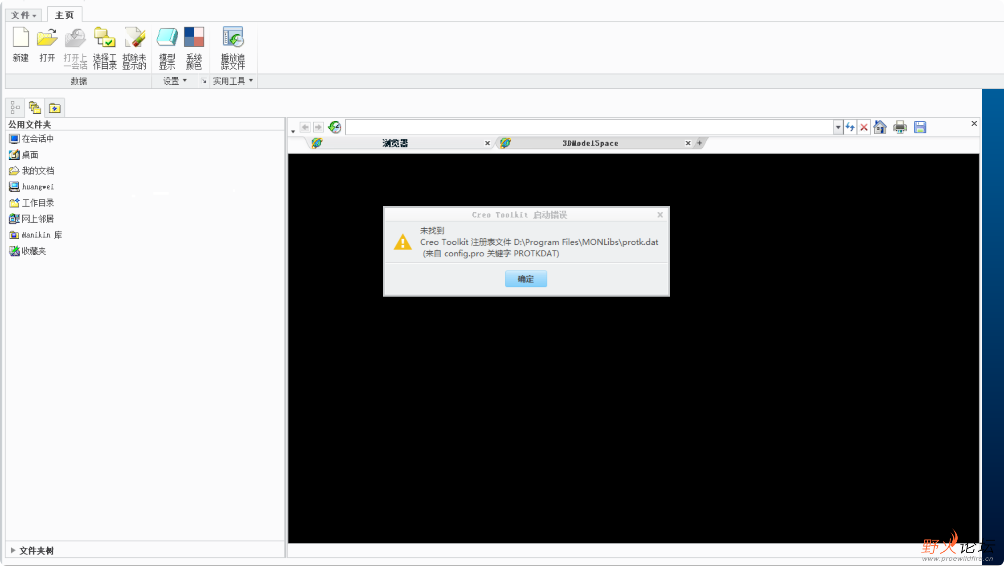Open the small dropdown arrow left of back button

click(x=293, y=131)
